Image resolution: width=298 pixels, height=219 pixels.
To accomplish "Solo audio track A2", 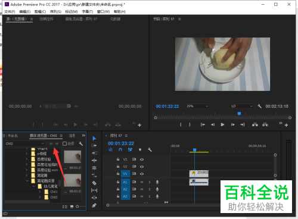I will coord(150,189).
